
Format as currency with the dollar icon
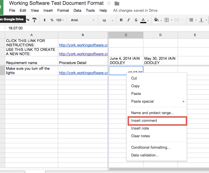44,20
